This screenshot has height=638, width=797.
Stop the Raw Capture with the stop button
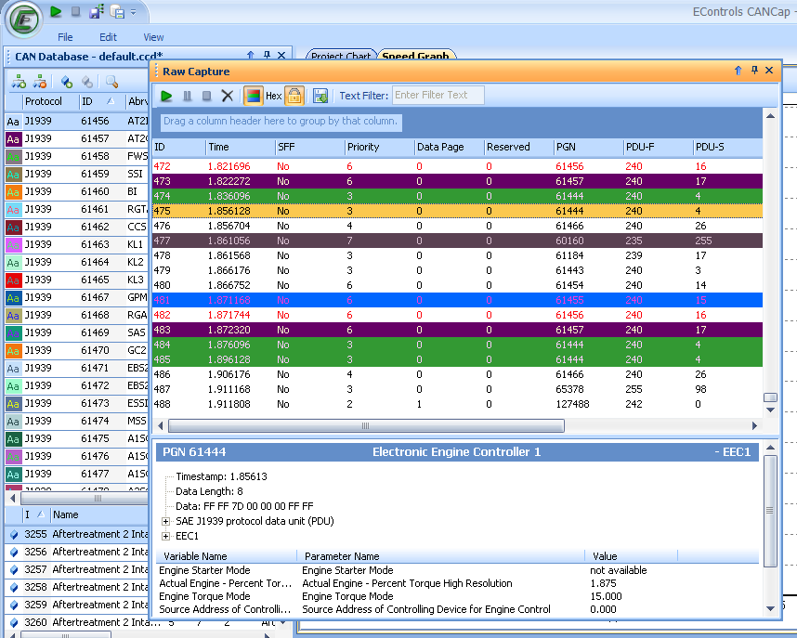click(x=206, y=96)
